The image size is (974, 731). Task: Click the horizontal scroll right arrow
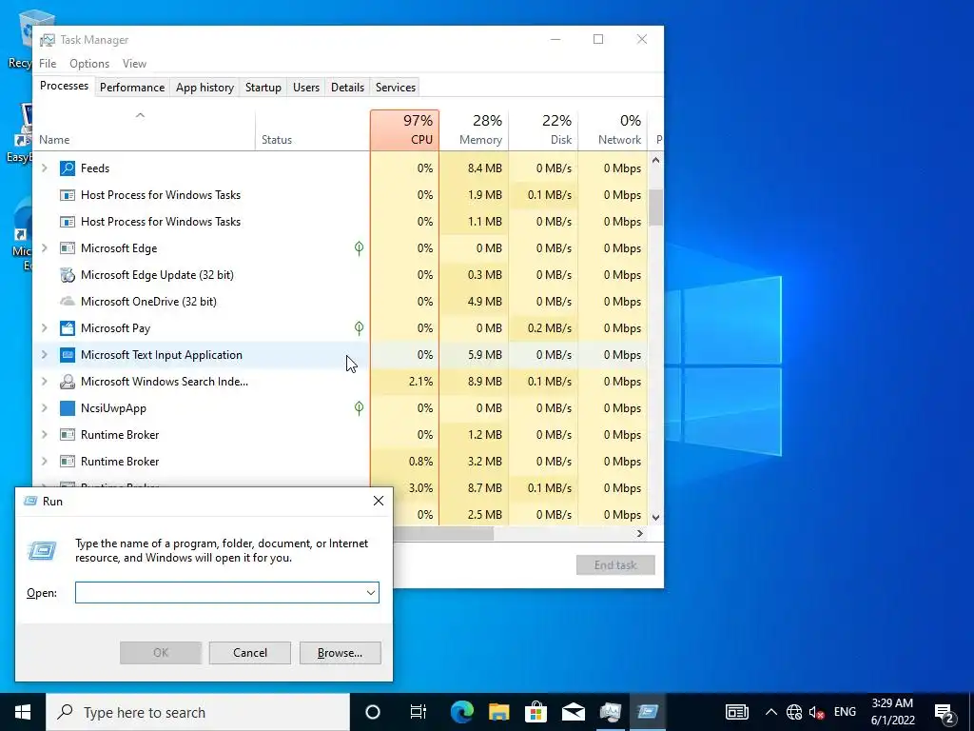tap(640, 533)
